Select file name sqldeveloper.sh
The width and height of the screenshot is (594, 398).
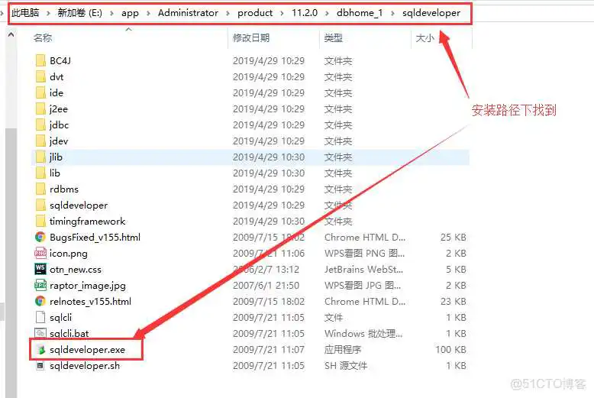click(85, 365)
